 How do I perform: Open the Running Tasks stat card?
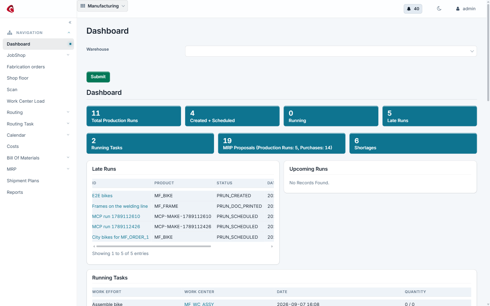tap(150, 143)
